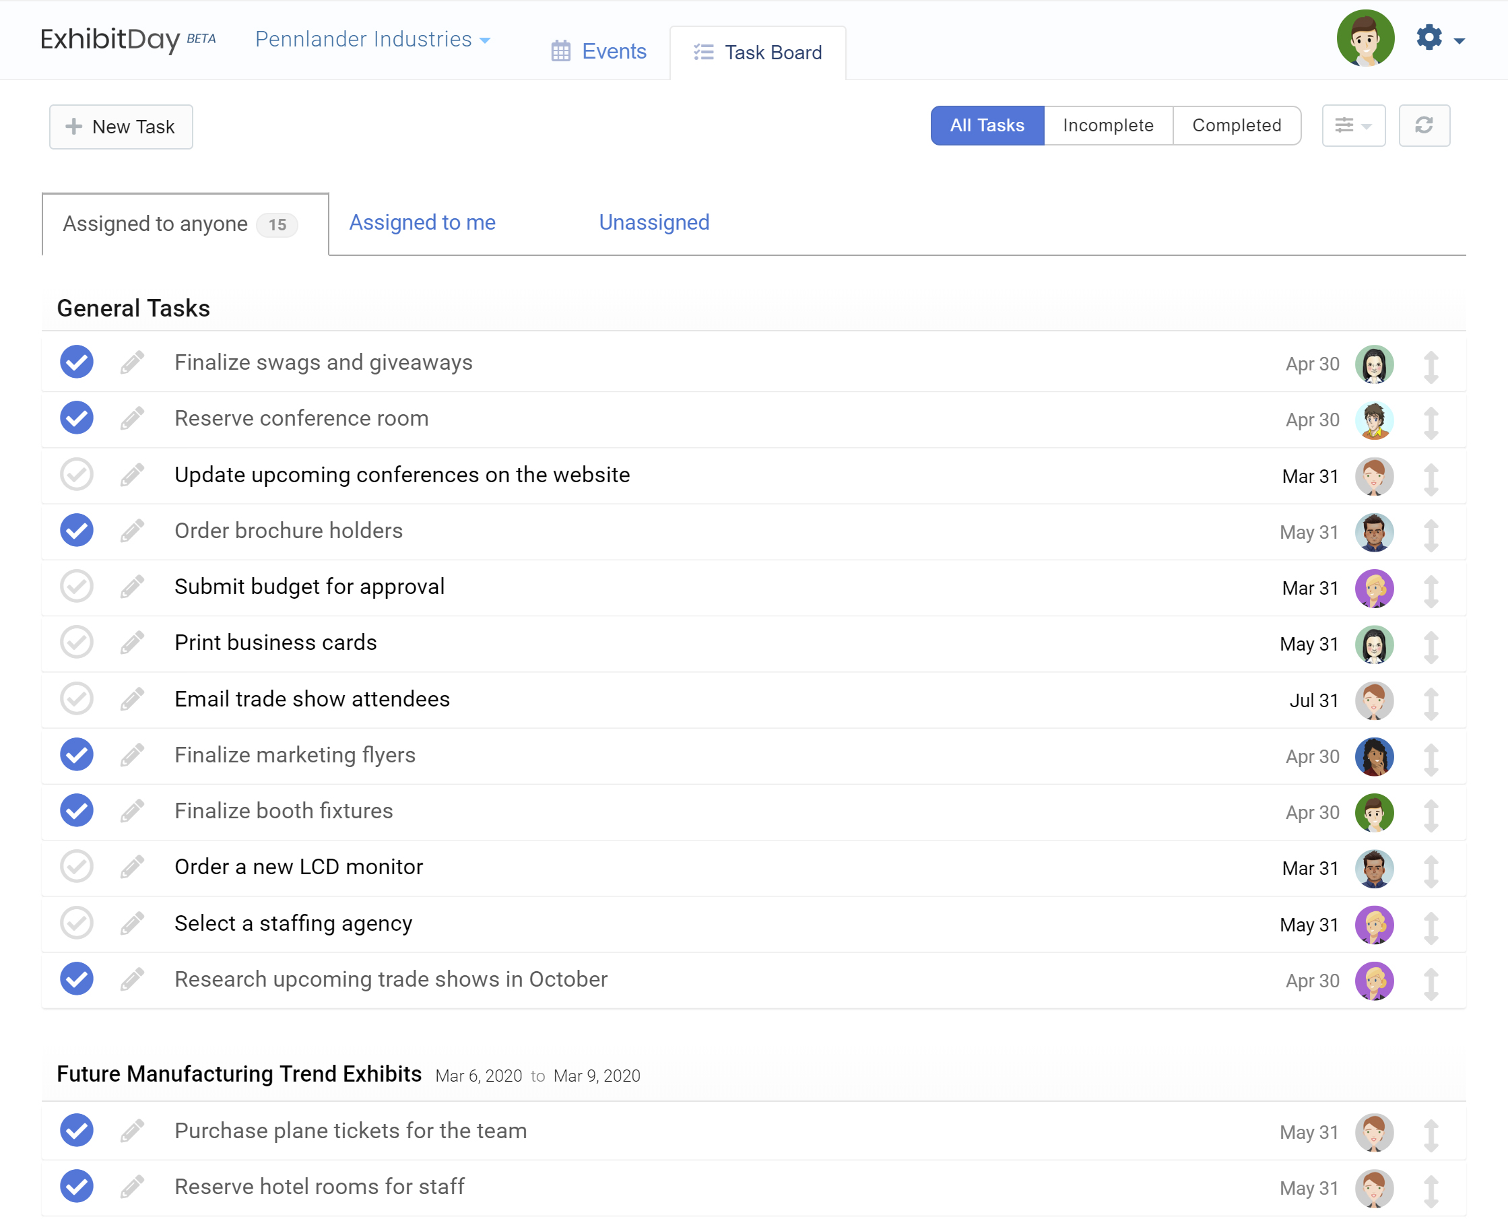Click the New Task button
This screenshot has height=1219, width=1508.
(x=121, y=127)
